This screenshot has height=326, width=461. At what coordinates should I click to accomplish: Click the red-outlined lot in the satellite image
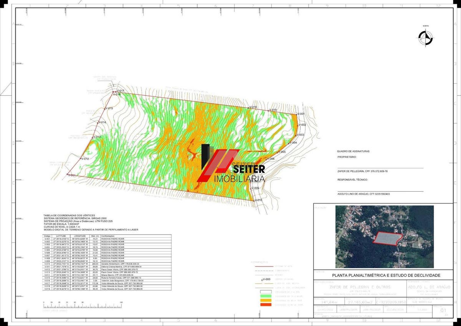click(388, 238)
